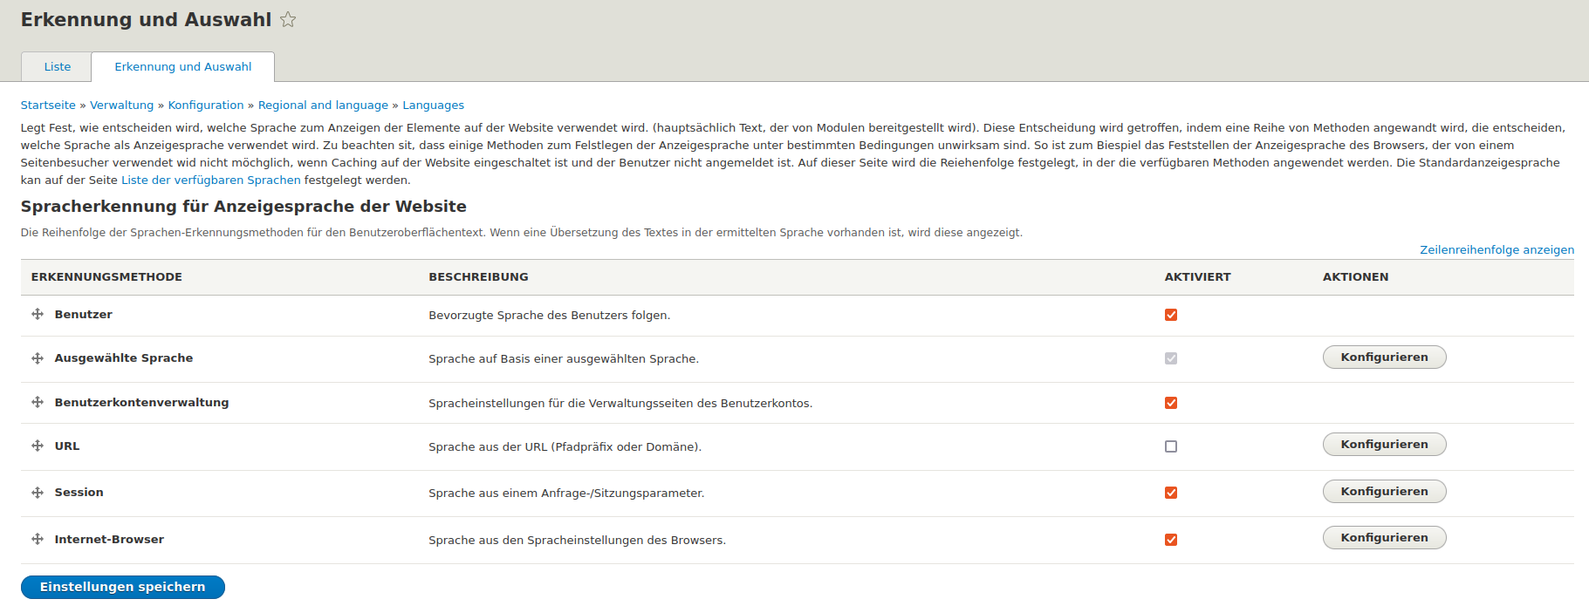Viewport: 1589px width, 606px height.
Task: Uncheck the Internet-Browser activated checkbox
Action: click(x=1171, y=540)
